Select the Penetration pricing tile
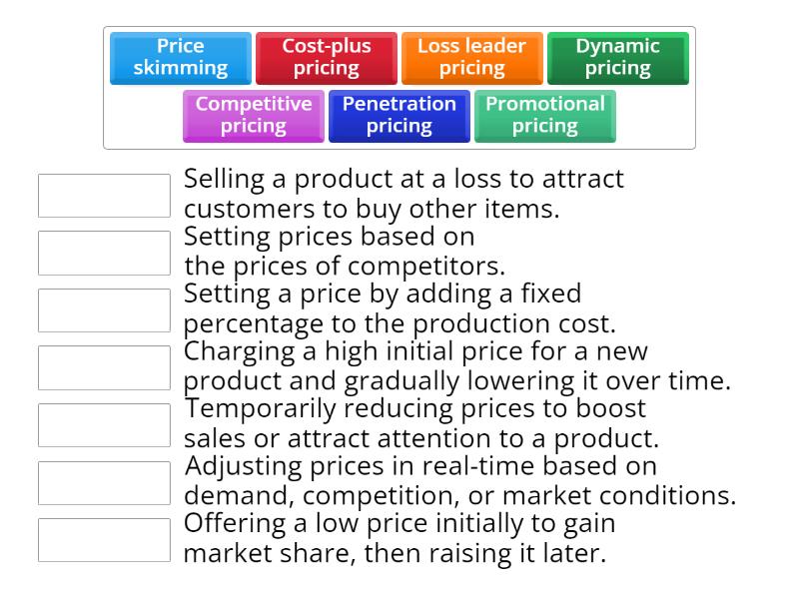The height and width of the screenshot is (599, 799). tap(399, 115)
